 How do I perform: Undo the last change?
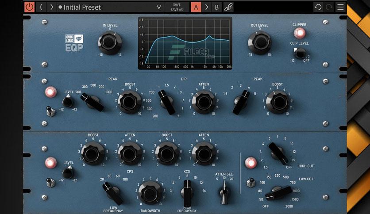pyautogui.click(x=318, y=7)
